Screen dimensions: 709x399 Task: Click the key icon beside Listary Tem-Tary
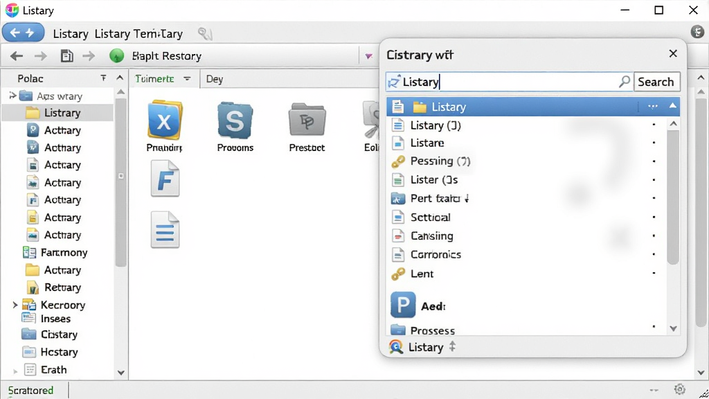pyautogui.click(x=205, y=33)
